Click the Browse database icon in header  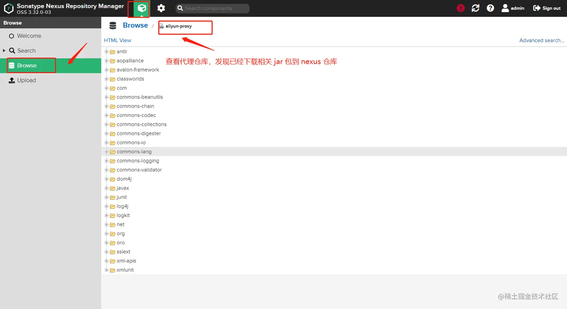pyautogui.click(x=113, y=25)
